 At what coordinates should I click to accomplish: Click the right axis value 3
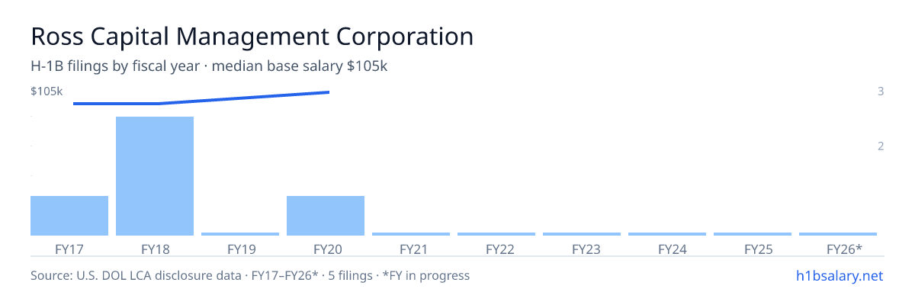881,91
